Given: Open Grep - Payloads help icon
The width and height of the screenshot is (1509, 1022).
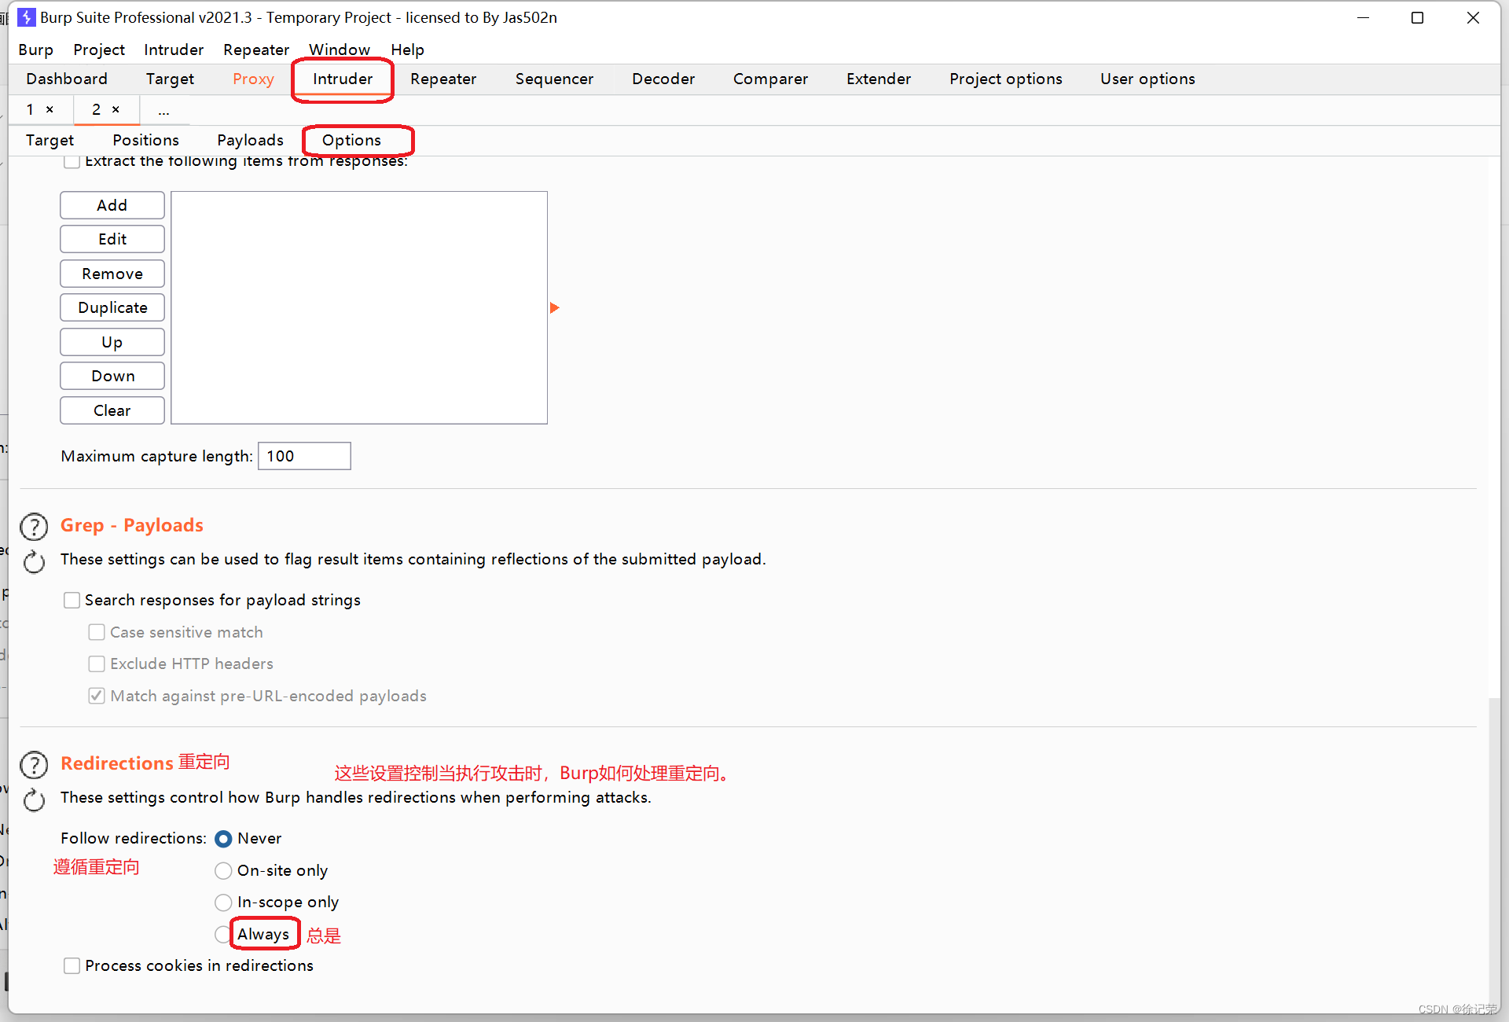Looking at the screenshot, I should (34, 526).
